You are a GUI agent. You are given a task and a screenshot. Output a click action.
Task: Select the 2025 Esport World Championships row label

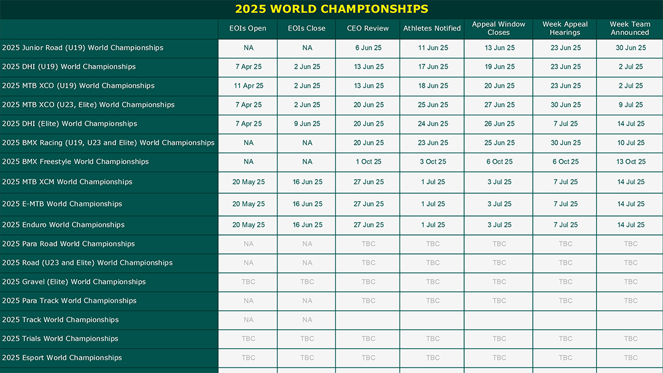point(62,358)
